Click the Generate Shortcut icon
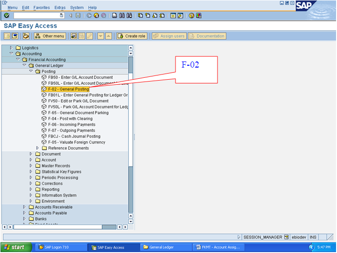The width and height of the screenshot is (337, 253). pos(180,15)
